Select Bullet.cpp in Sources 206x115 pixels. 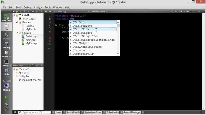[x=31, y=36]
